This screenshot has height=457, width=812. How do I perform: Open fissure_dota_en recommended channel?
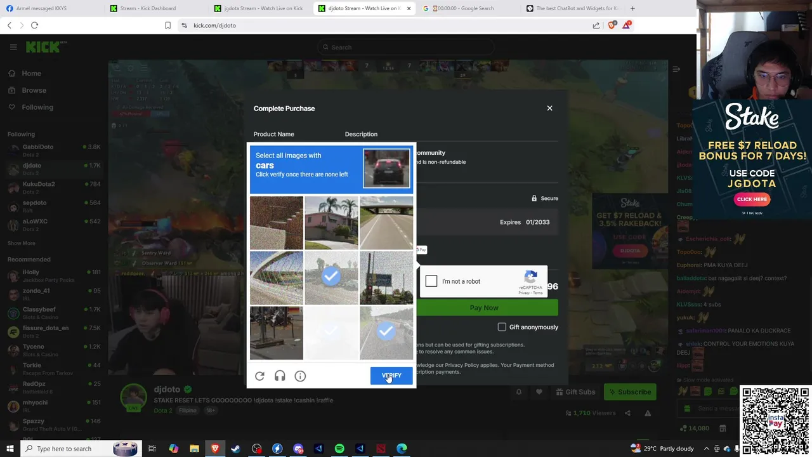tap(54, 331)
